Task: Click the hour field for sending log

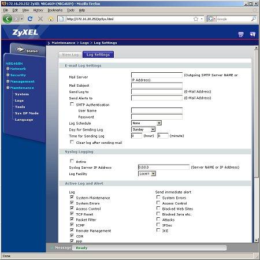Action: click(x=136, y=136)
